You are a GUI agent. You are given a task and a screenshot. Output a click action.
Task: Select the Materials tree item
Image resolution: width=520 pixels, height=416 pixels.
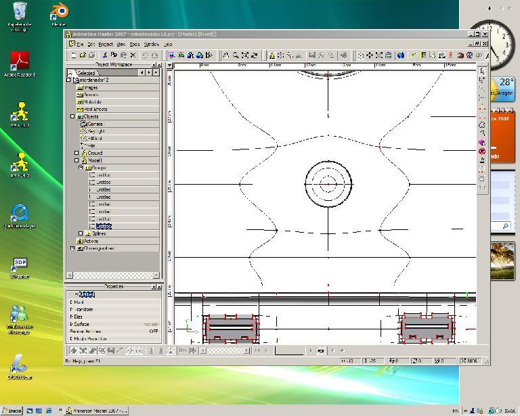[x=92, y=102]
